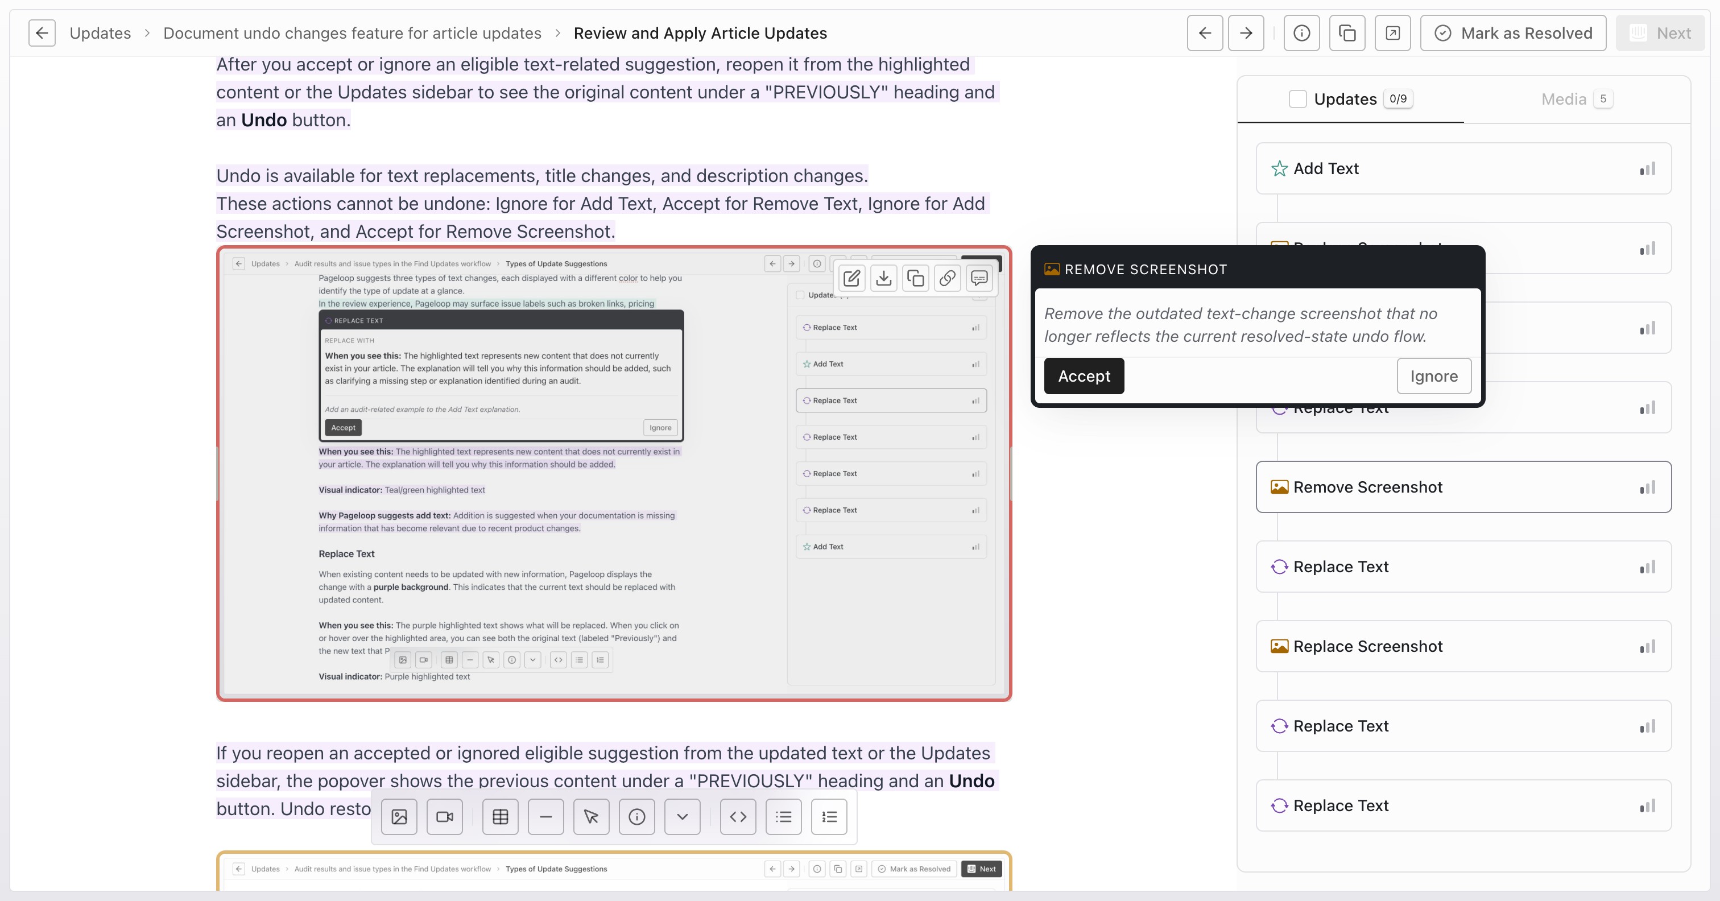The height and width of the screenshot is (901, 1720).
Task: Copy the link using chain icon
Action: [947, 278]
